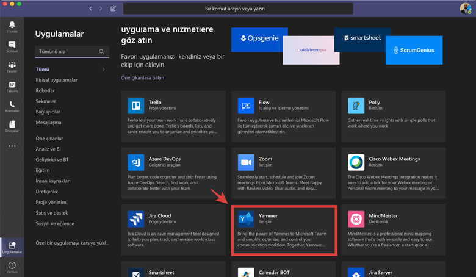The height and width of the screenshot is (277, 476).
Task: Select the Mesajlaşma category
Action: tap(48, 123)
